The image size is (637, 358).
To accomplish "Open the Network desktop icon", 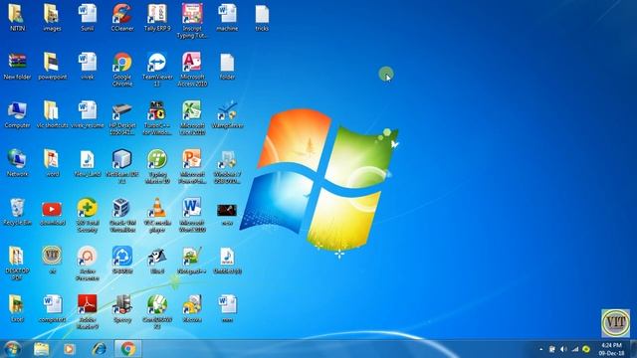I will click(x=17, y=163).
